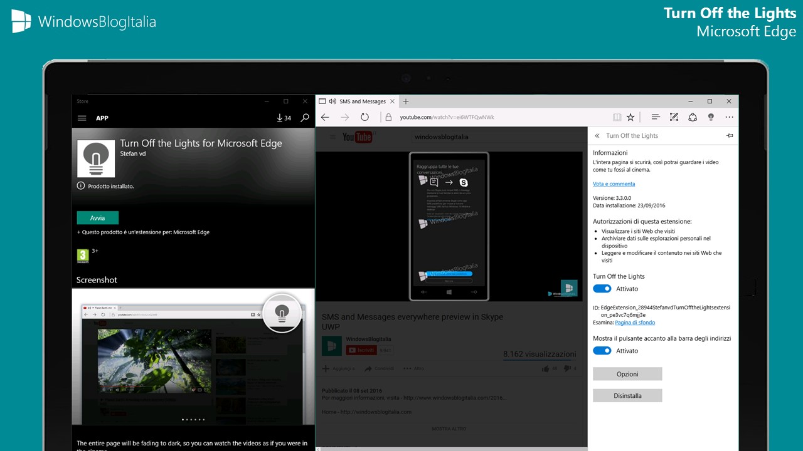Click the Opzioni button
This screenshot has width=803, height=451.
627,374
